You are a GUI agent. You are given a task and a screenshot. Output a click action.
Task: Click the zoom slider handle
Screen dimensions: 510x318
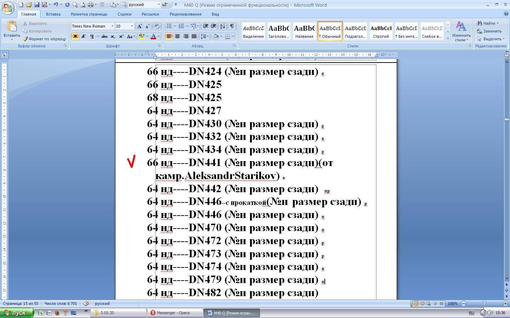point(484,304)
